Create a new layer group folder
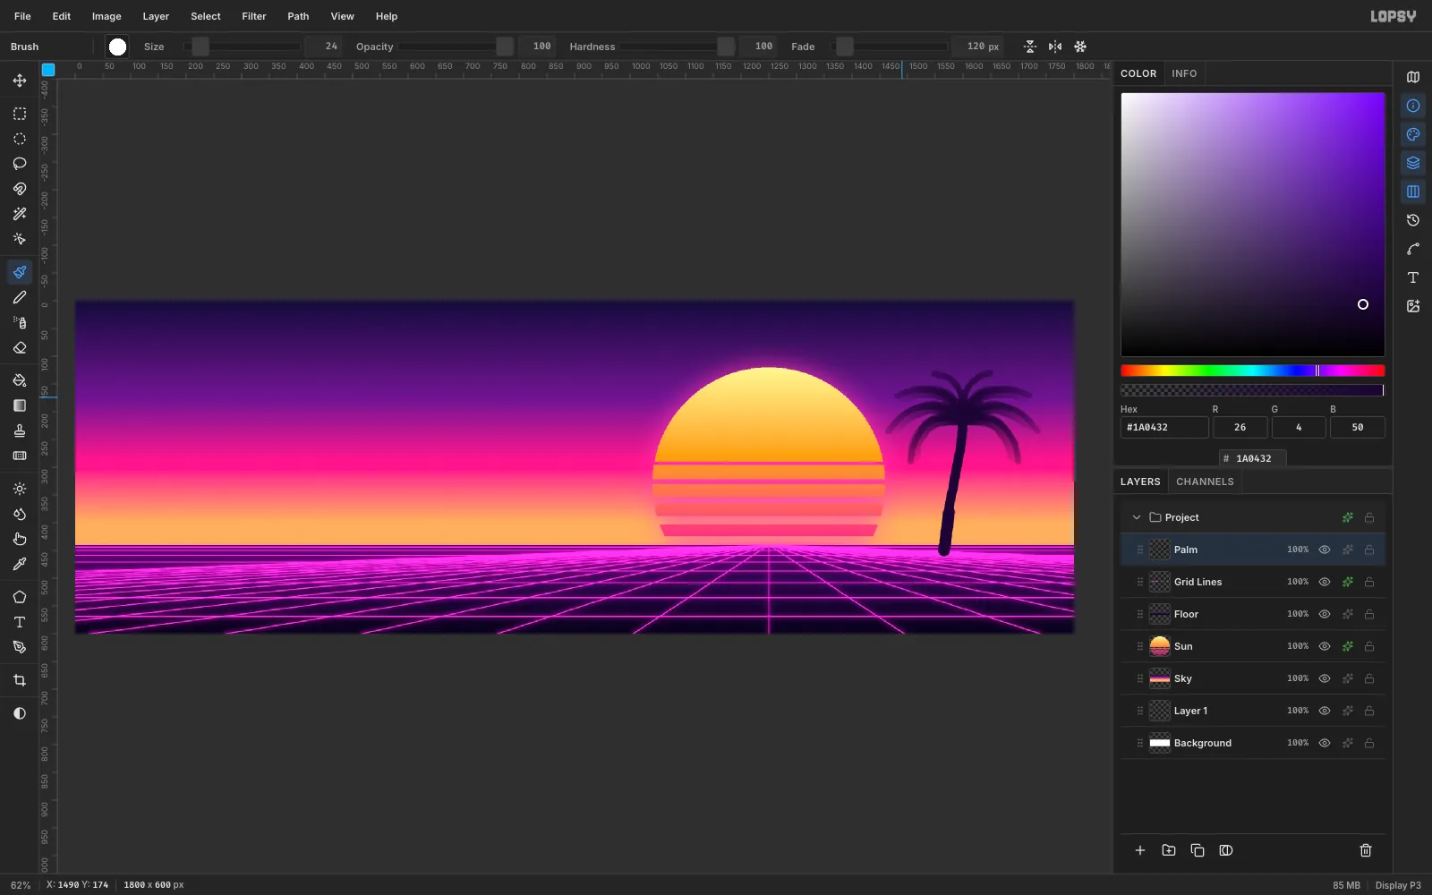 click(1169, 850)
